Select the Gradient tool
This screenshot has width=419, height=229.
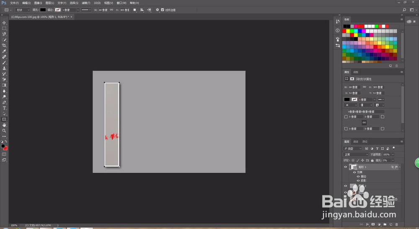[4, 85]
